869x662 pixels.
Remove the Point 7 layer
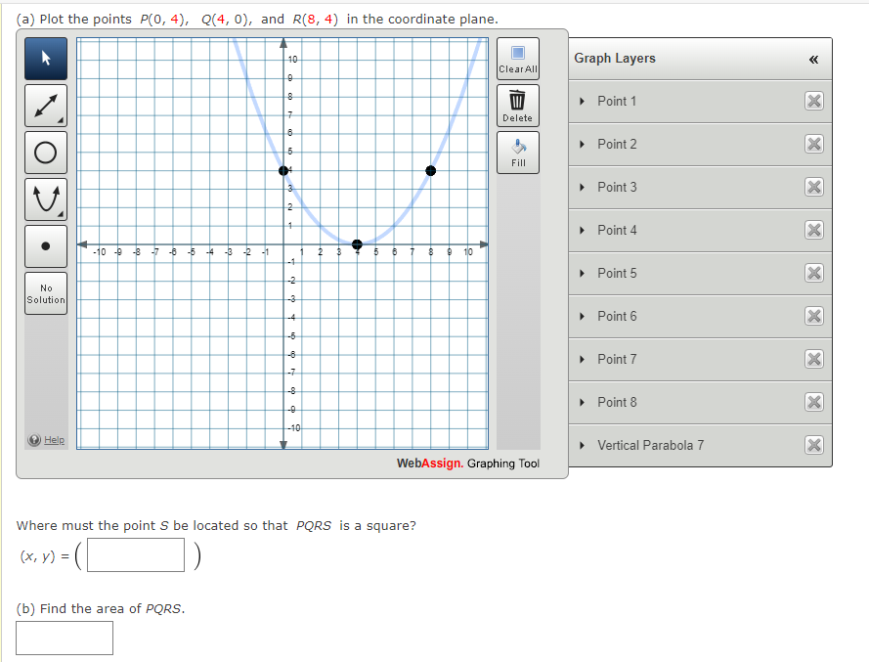tap(814, 359)
